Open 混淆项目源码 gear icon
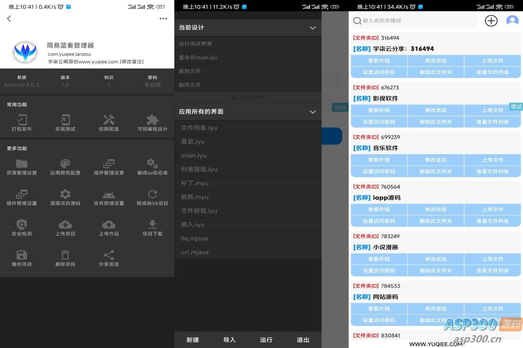The height and width of the screenshot is (348, 523). pyautogui.click(x=65, y=194)
